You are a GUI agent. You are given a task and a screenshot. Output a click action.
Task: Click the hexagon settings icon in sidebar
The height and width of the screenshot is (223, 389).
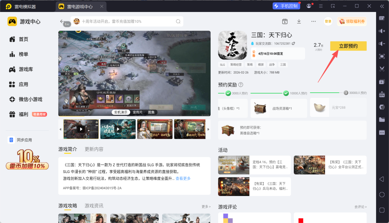pyautogui.click(x=382, y=107)
